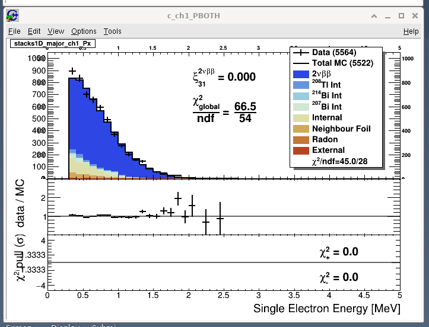Click the Radon legend color swatch
The height and width of the screenshot is (327, 429).
(300, 139)
